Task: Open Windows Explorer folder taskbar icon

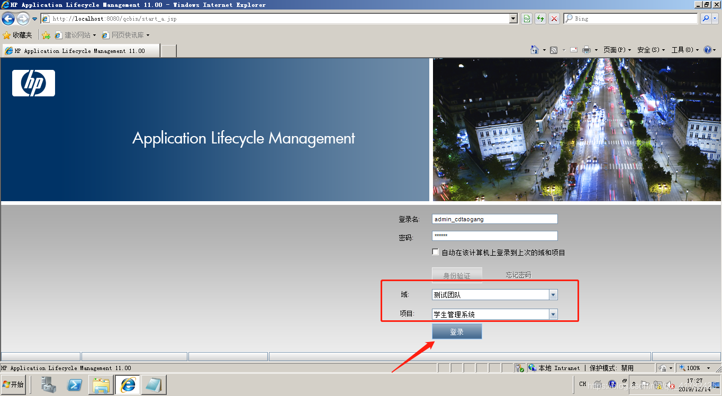Action: coord(101,384)
